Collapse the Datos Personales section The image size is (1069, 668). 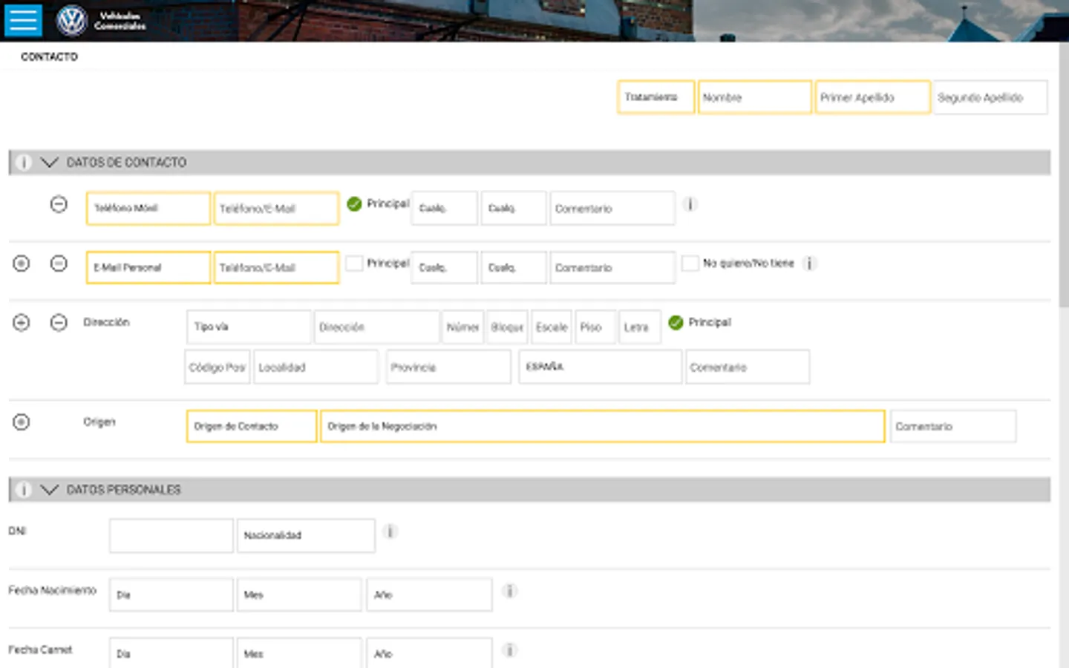coord(49,490)
